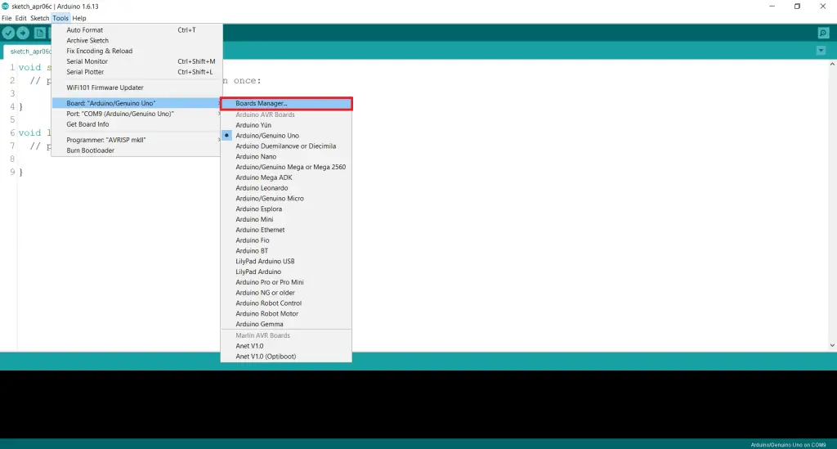Click Get Board Info
837x449 pixels.
(137, 124)
